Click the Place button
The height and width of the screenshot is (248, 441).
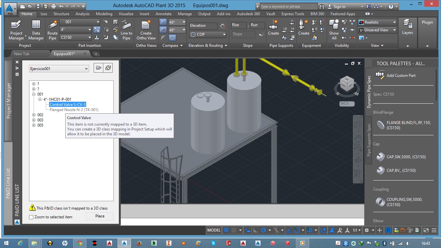click(x=100, y=216)
